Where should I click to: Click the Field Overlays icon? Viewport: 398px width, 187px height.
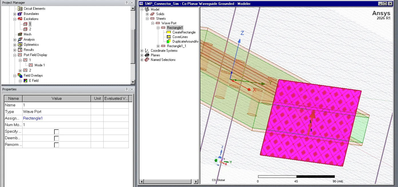pyautogui.click(x=20, y=75)
